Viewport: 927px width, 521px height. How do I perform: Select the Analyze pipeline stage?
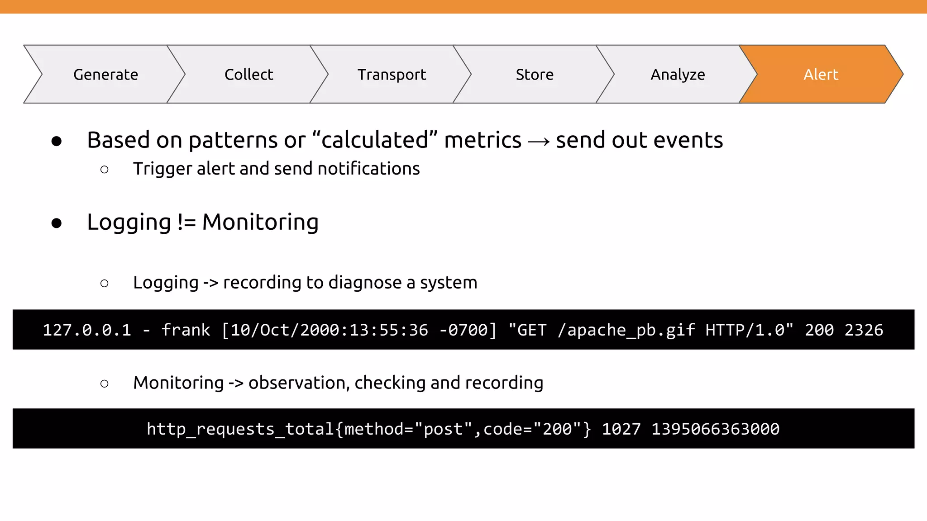click(x=678, y=74)
